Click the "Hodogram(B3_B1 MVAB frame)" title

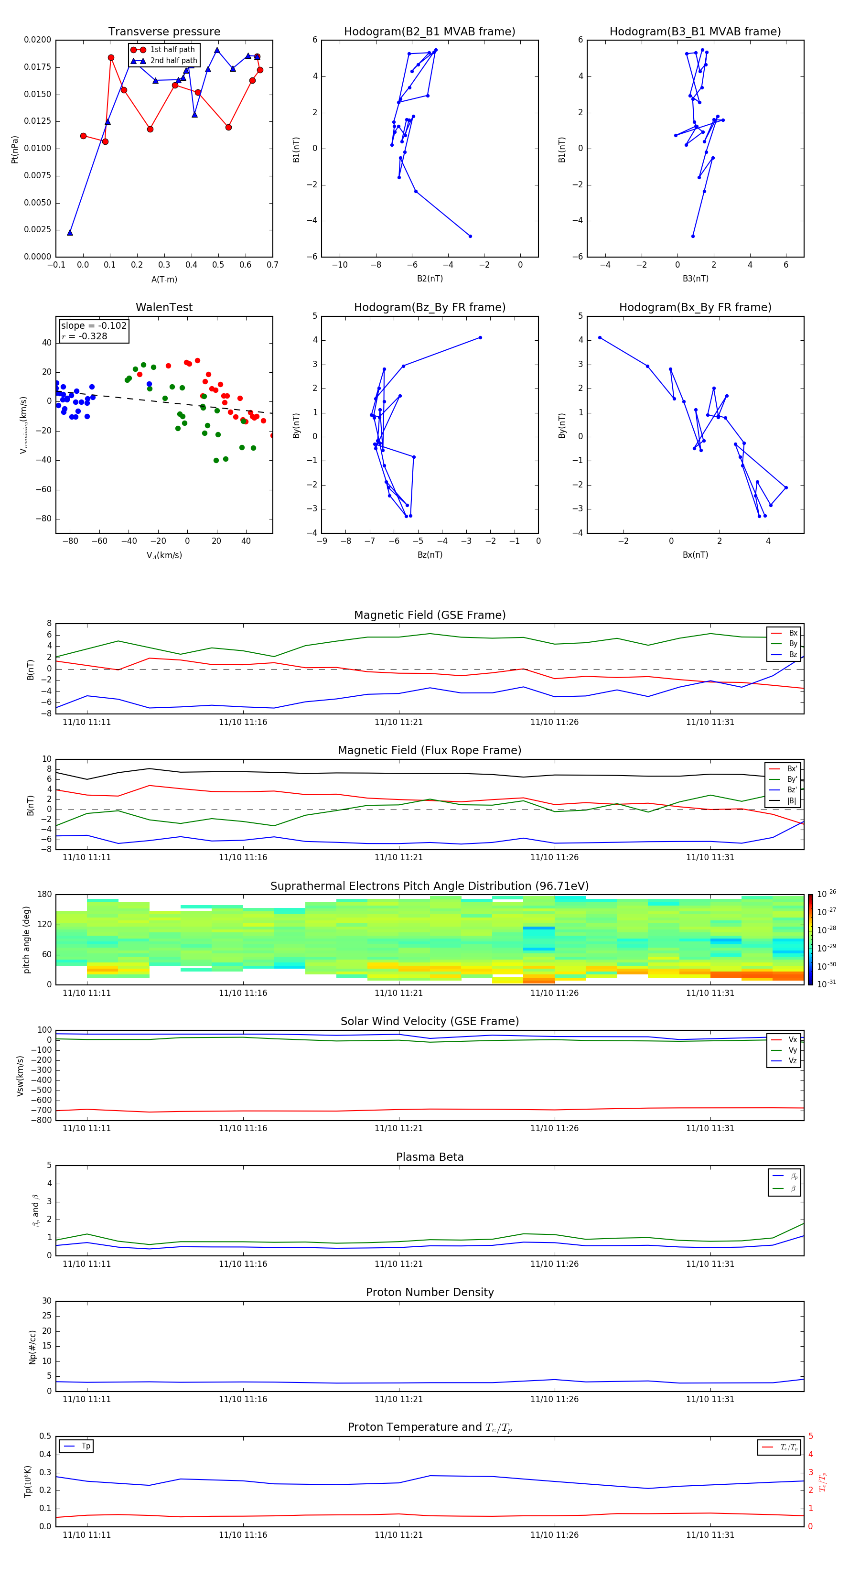coord(695,32)
